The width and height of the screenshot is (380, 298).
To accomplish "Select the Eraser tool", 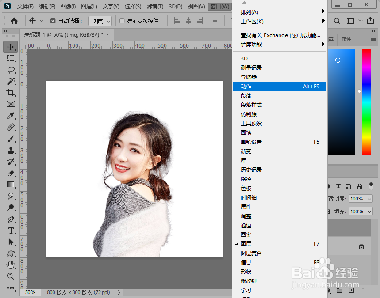I will pyautogui.click(x=11, y=173).
